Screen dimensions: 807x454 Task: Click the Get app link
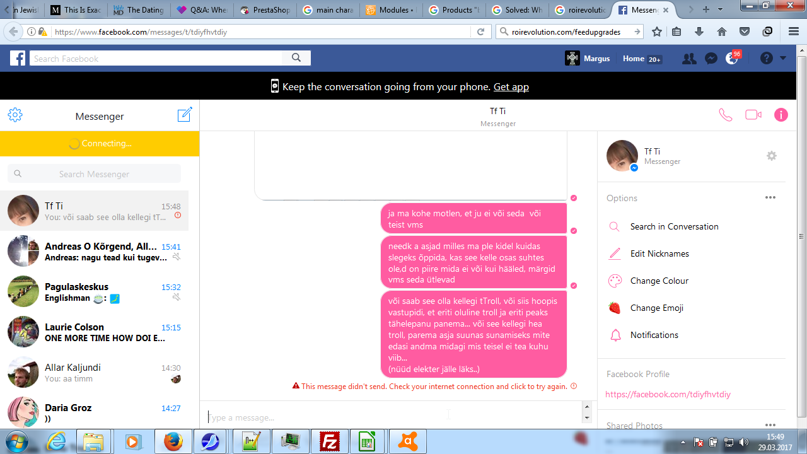click(511, 87)
